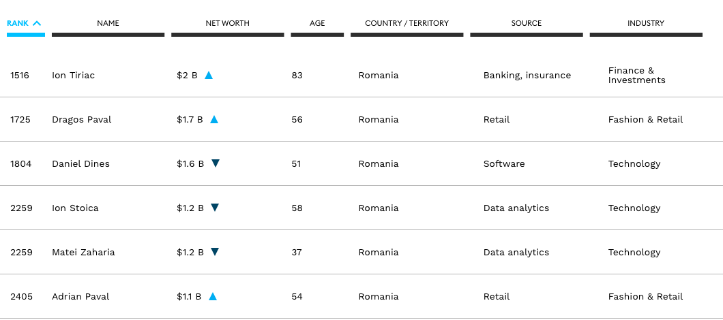Sort by the Net Worth column header
723x320 pixels.
[227, 23]
